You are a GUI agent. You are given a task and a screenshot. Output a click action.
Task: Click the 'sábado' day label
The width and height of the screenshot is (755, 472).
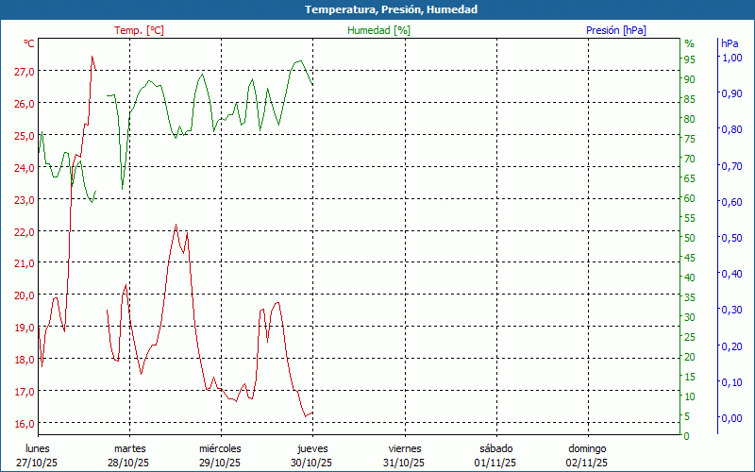pyautogui.click(x=496, y=448)
